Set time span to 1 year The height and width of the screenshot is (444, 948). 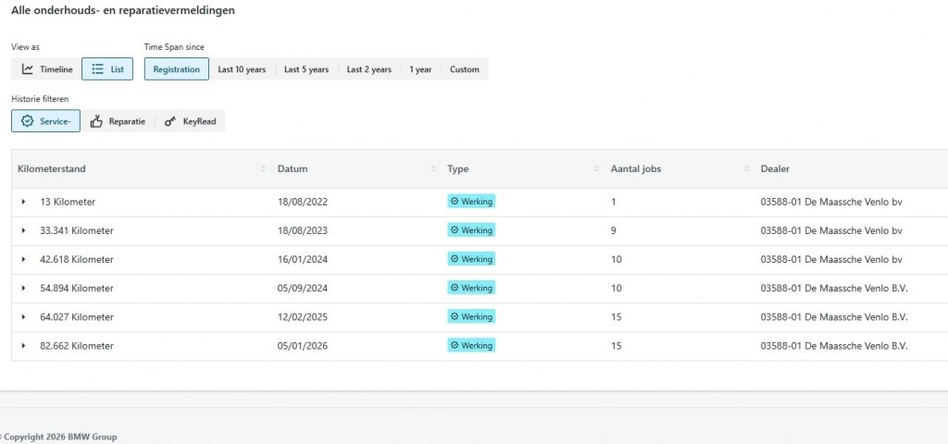pos(420,69)
